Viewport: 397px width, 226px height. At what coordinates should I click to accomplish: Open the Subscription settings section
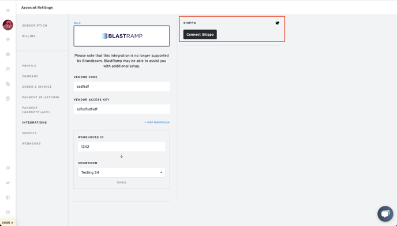click(35, 25)
